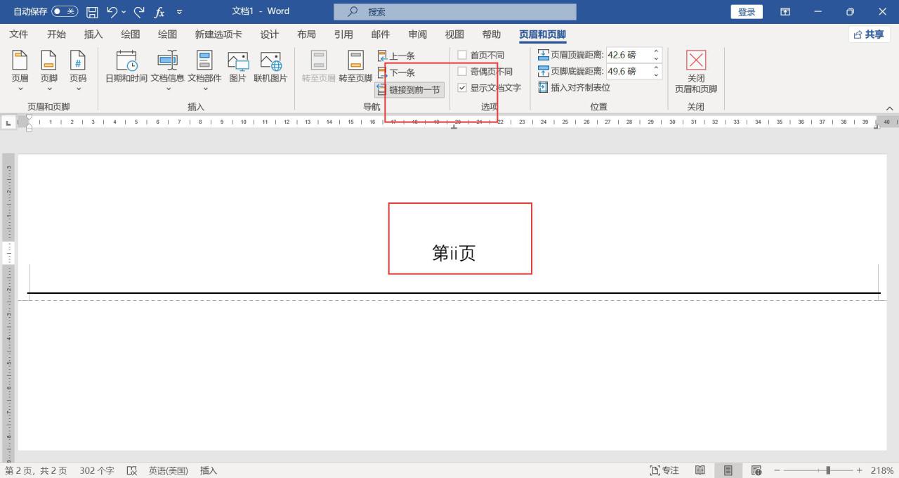Switch to the Design (设计) tab
The width and height of the screenshot is (899, 478).
270,34
